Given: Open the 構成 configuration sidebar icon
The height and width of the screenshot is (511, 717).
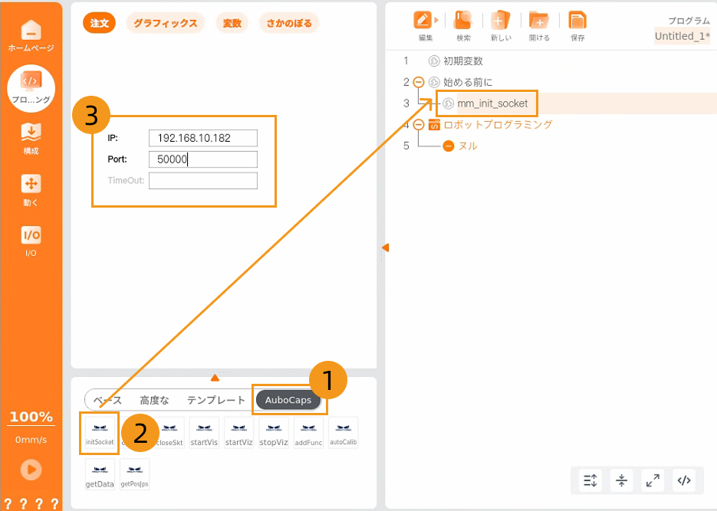Looking at the screenshot, I should tap(31, 139).
